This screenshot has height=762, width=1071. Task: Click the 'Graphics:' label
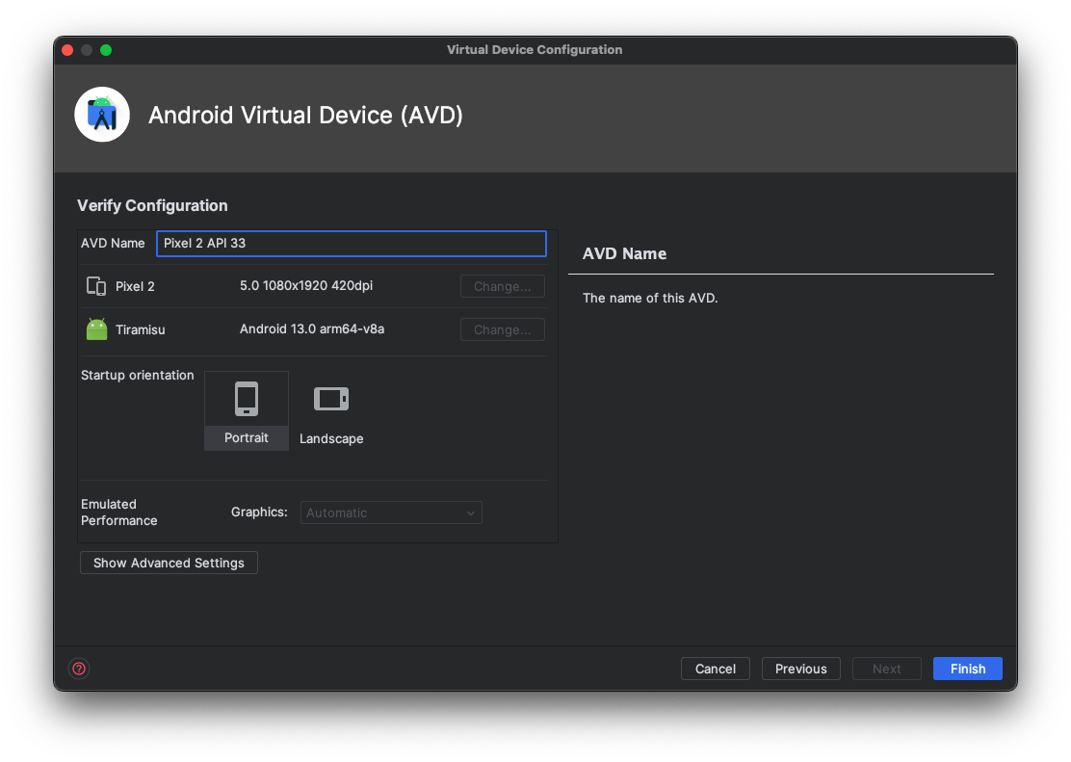click(259, 512)
